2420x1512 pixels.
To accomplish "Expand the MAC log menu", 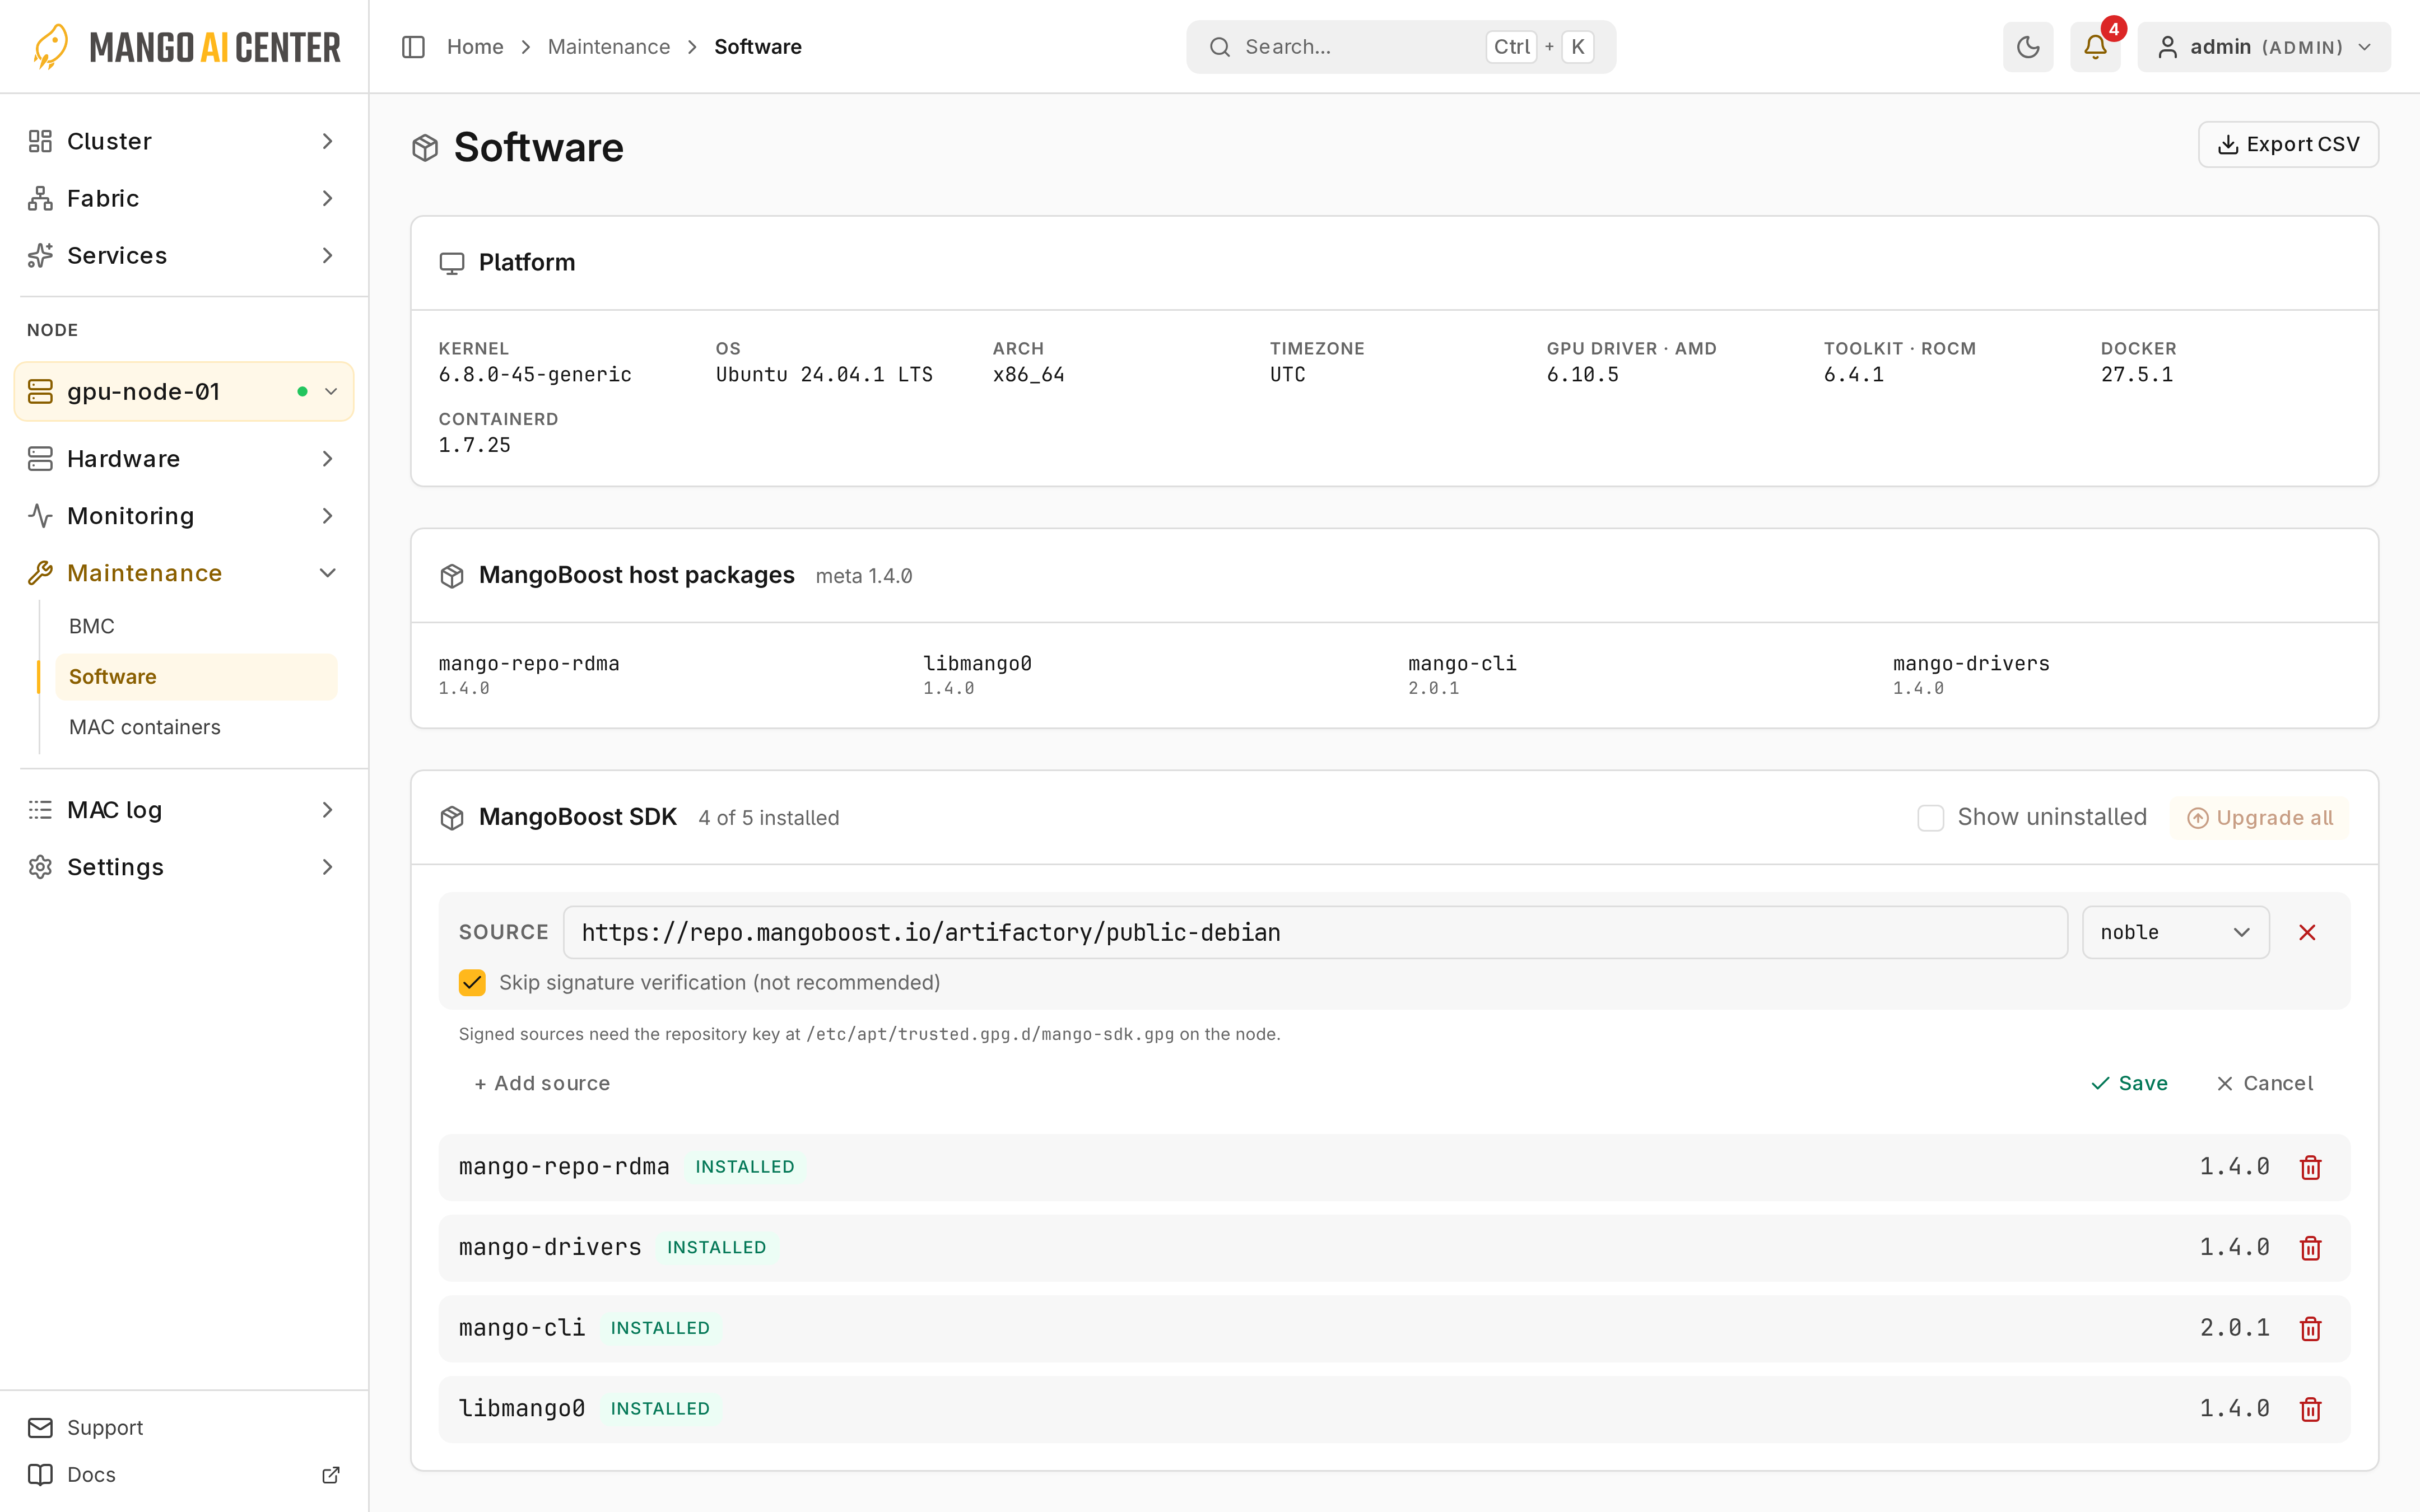I will point(184,809).
